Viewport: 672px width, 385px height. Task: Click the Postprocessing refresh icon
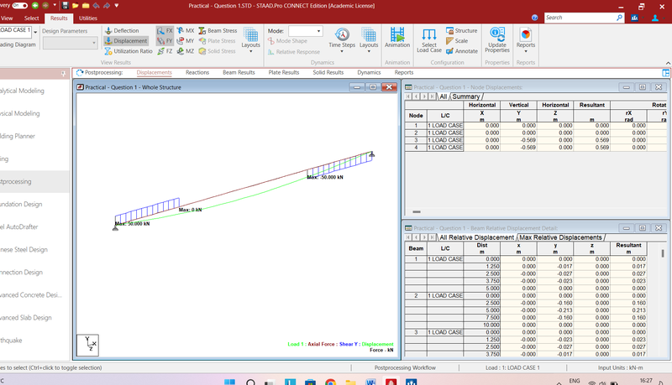[80, 72]
